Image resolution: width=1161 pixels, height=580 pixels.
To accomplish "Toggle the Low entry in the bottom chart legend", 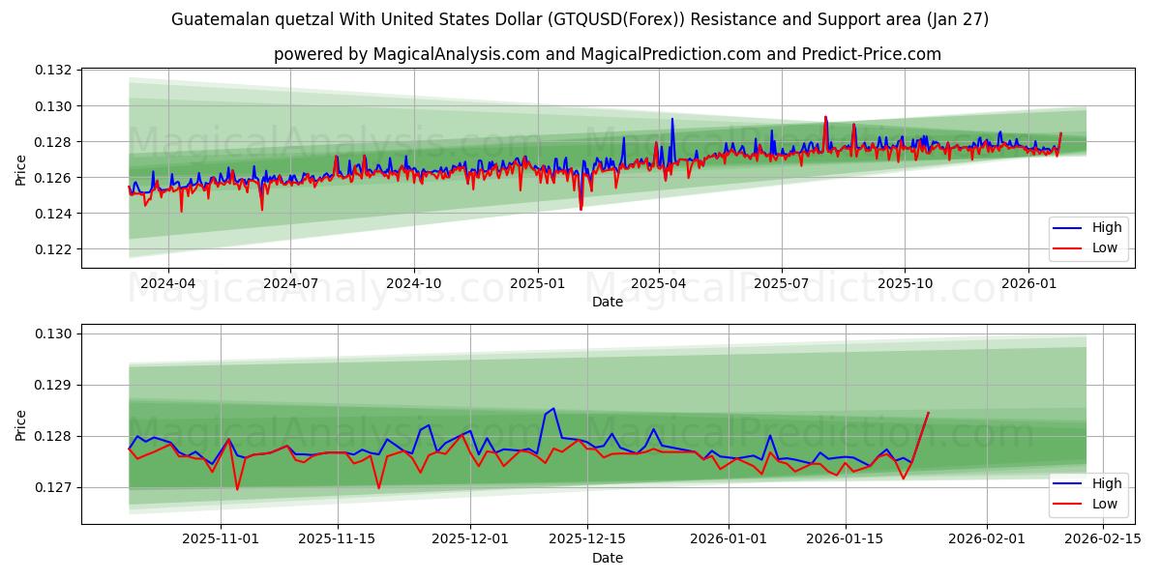I will click(x=1106, y=504).
